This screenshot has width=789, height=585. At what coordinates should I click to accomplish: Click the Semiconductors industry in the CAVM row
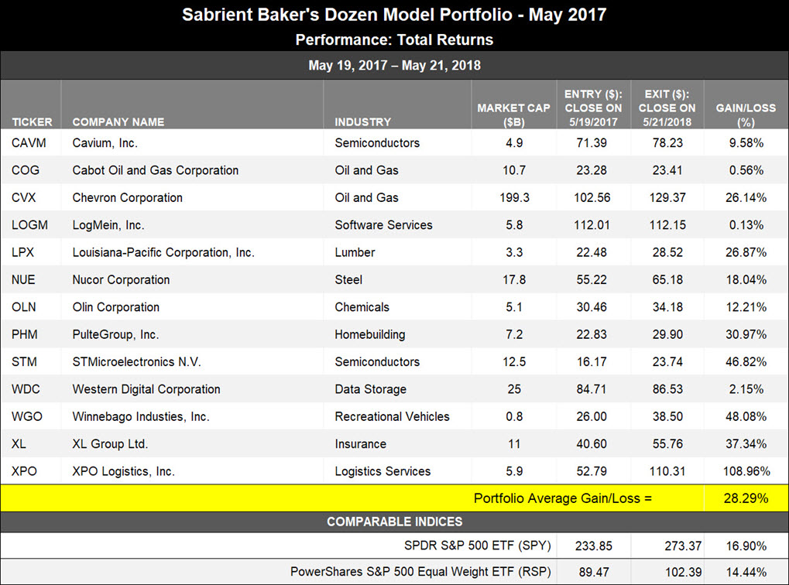[x=377, y=143]
